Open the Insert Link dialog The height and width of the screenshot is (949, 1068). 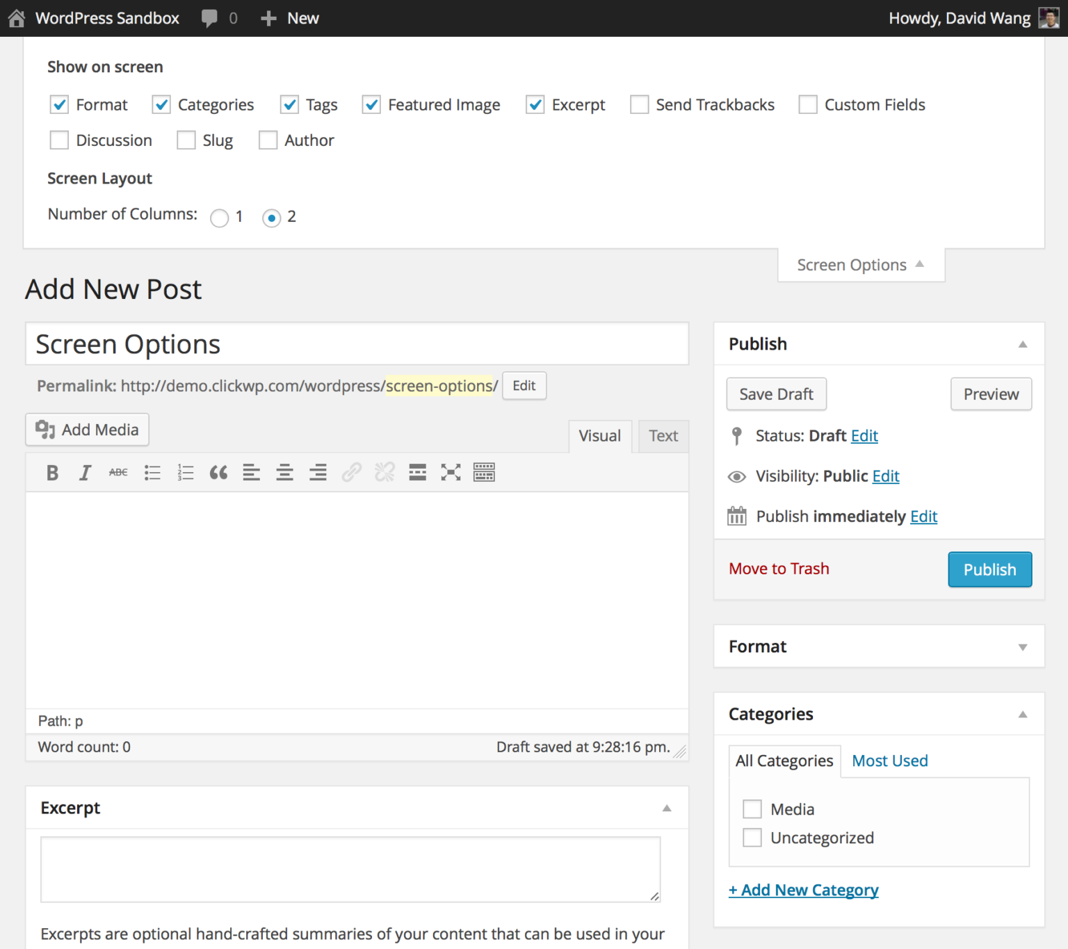(351, 472)
